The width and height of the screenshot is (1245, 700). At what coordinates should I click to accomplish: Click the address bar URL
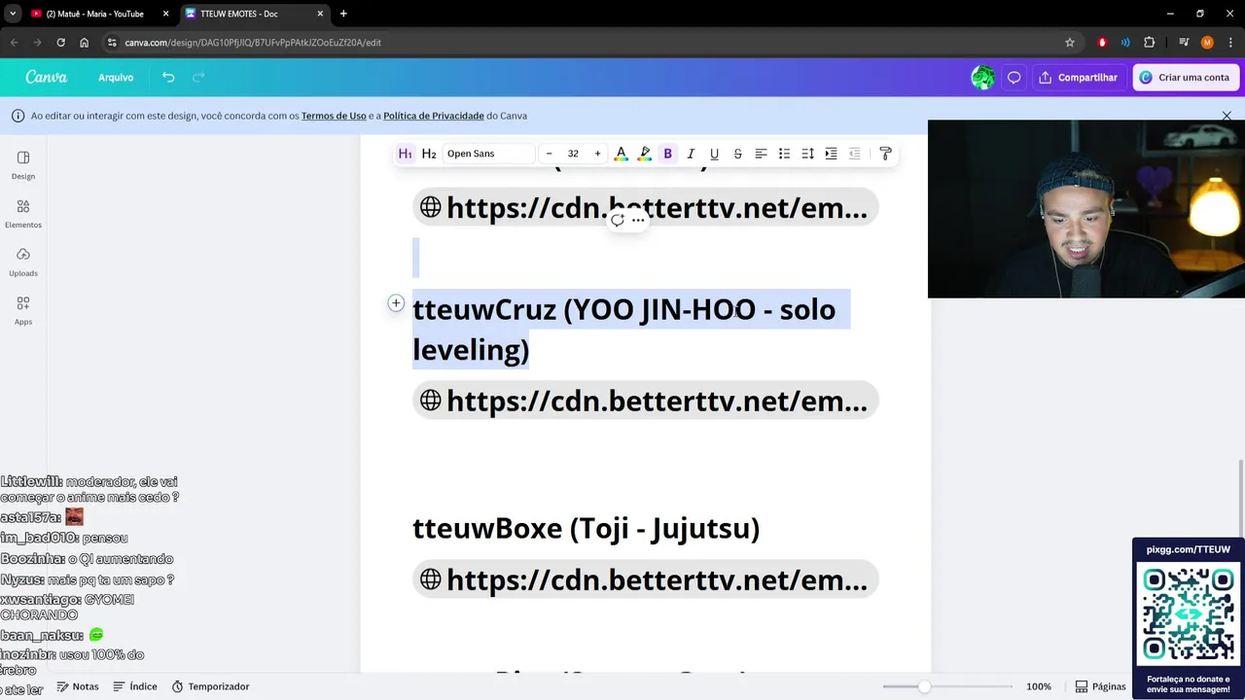tap(253, 43)
